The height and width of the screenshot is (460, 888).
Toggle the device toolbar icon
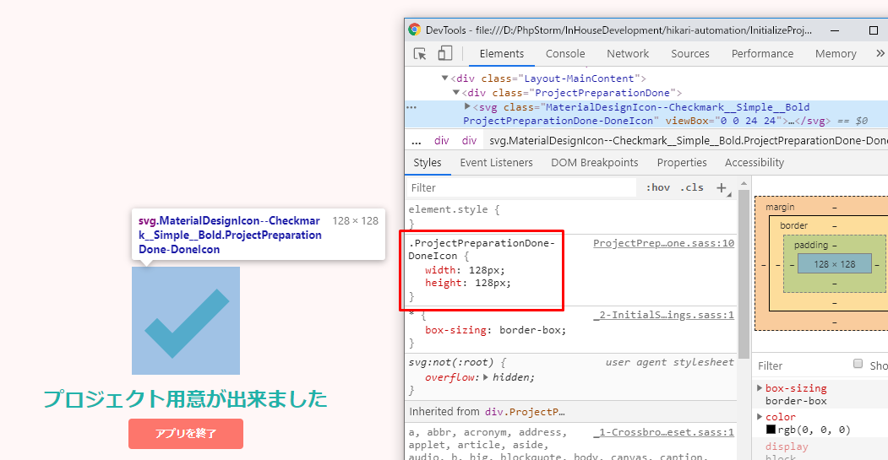tap(445, 53)
